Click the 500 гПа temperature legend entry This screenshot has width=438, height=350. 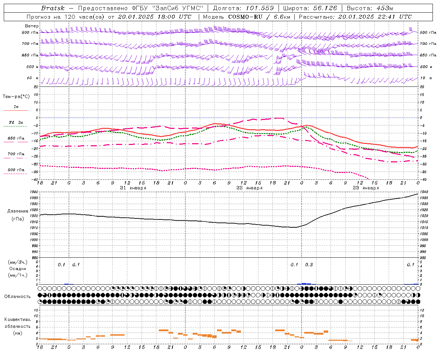[x=16, y=170]
